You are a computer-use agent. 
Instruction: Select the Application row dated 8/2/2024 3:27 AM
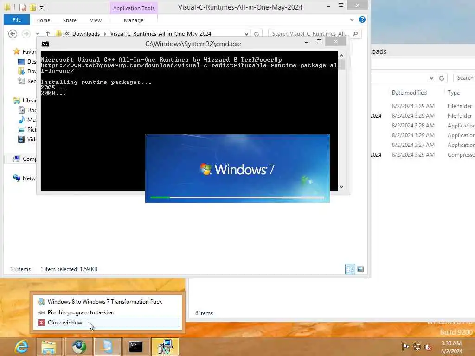(423, 145)
